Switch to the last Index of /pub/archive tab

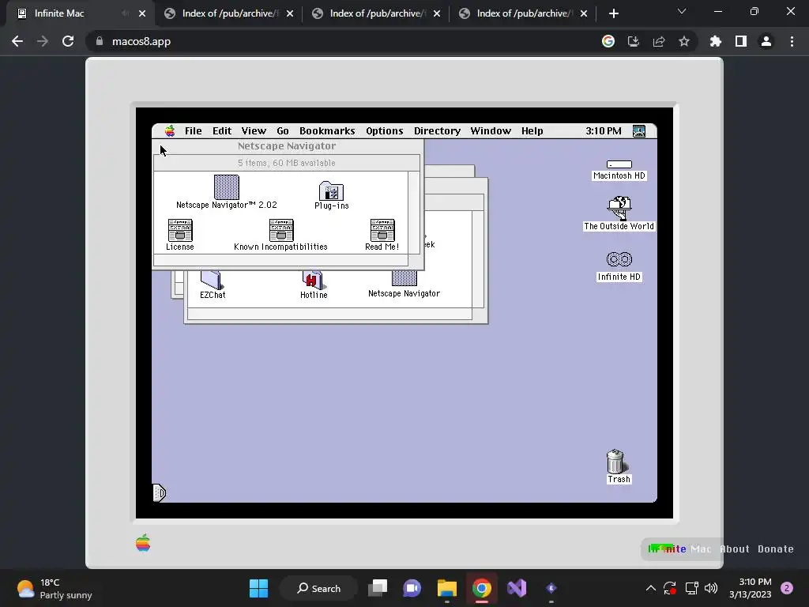point(522,13)
